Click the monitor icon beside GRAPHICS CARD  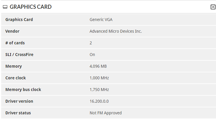point(5,7)
